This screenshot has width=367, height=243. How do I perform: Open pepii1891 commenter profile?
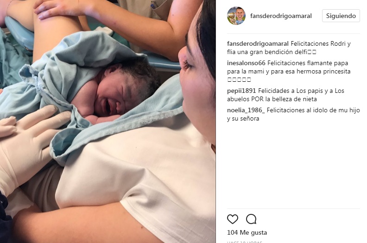coord(241,91)
